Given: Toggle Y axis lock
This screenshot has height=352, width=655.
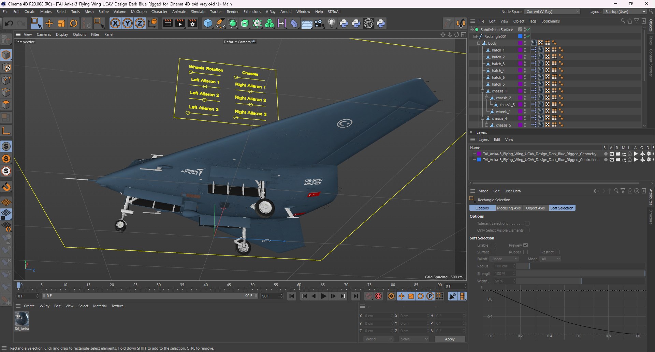Looking at the screenshot, I should 128,23.
